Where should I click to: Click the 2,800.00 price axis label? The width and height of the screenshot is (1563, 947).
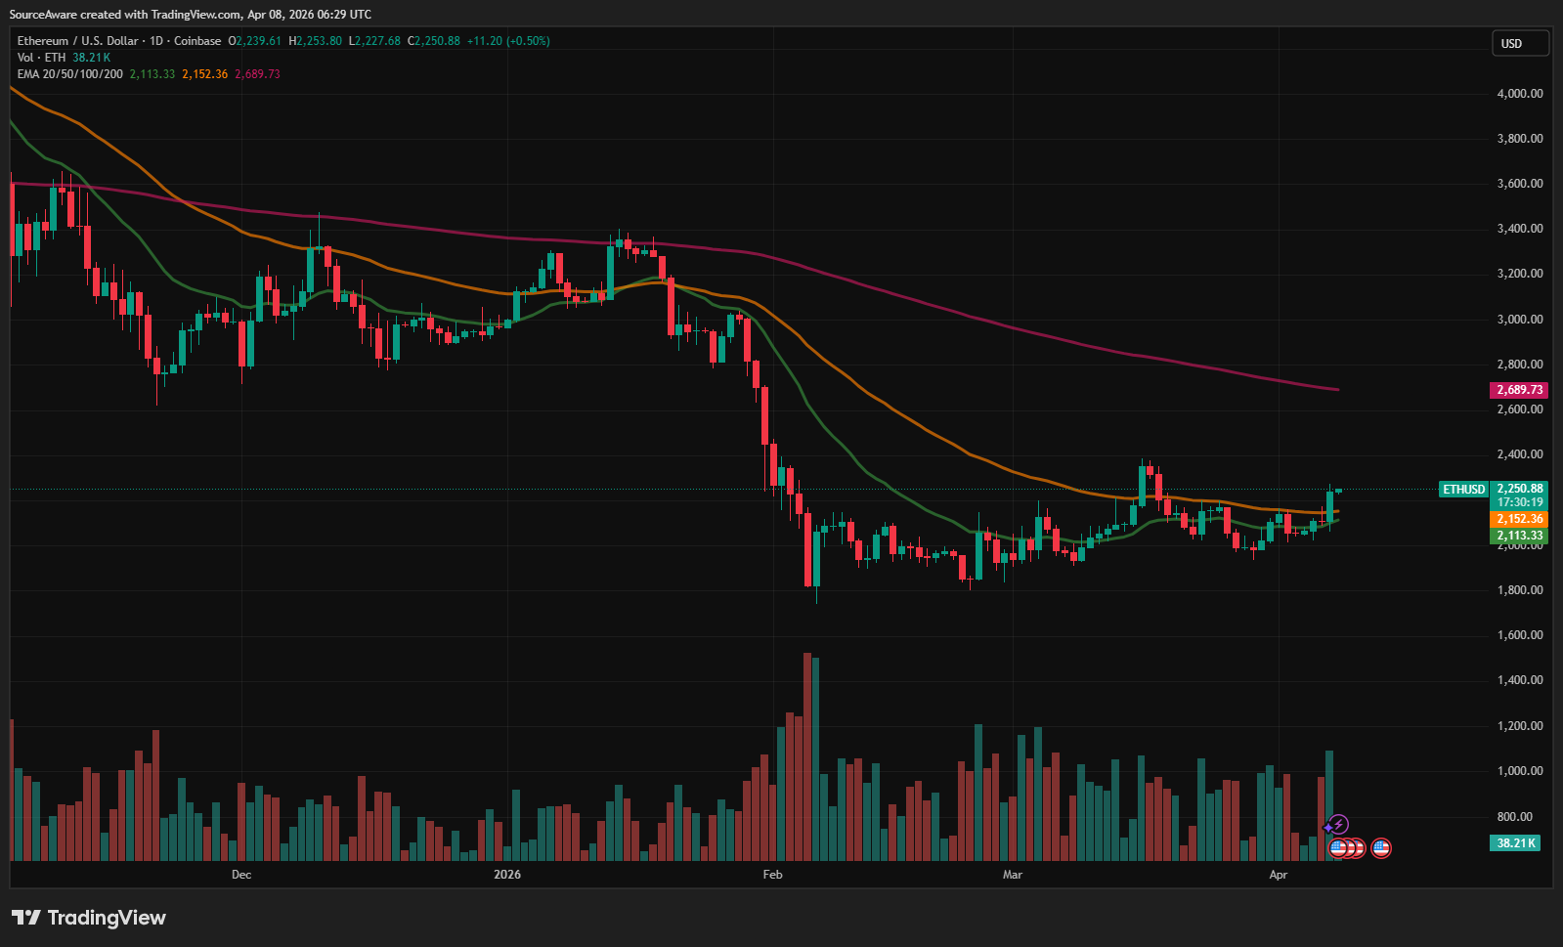click(1520, 365)
